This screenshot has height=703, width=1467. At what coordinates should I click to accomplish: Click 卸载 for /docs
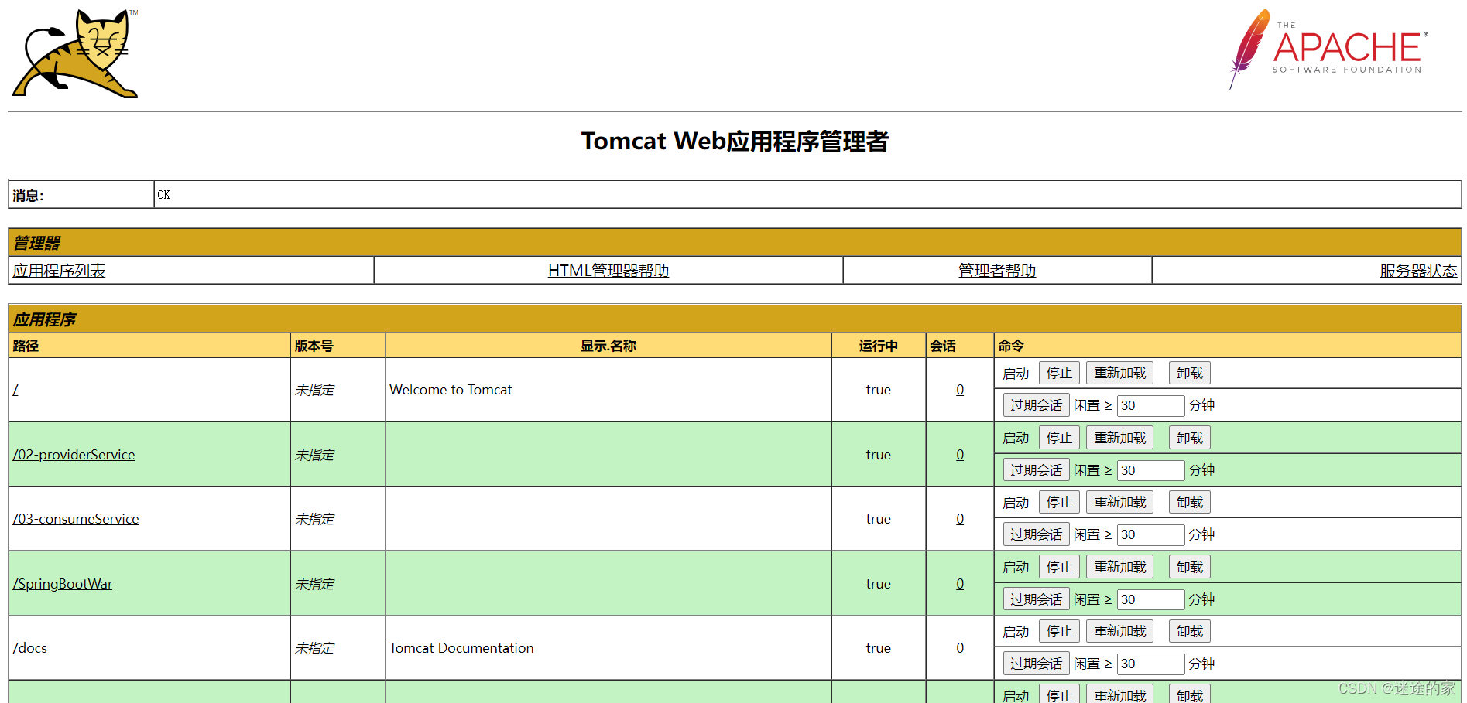pos(1190,631)
